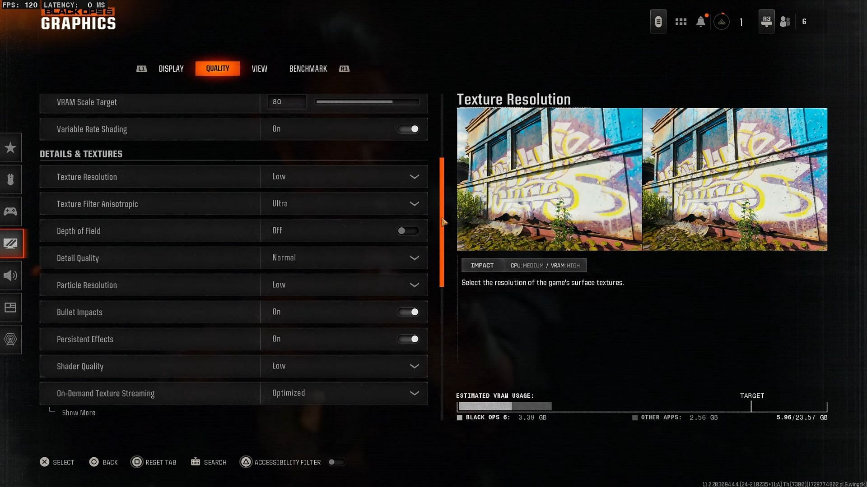Expand On-Demand Texture Streaming dropdown
867x487 pixels.
coord(415,393)
